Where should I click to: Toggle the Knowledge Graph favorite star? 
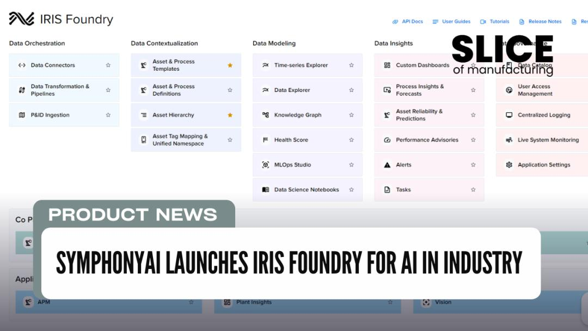point(351,115)
